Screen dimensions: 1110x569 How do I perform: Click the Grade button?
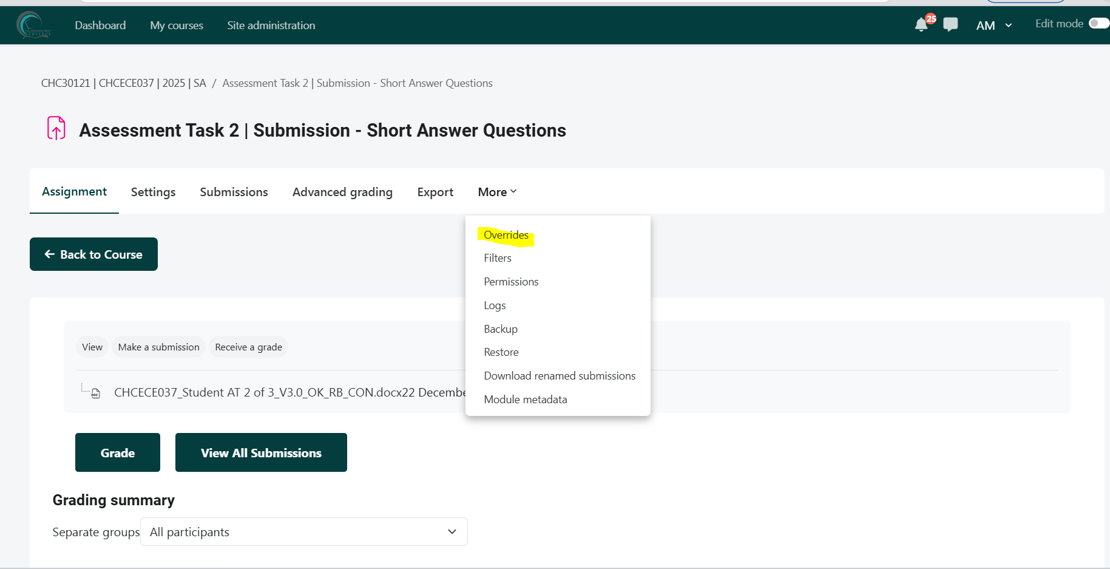[118, 452]
